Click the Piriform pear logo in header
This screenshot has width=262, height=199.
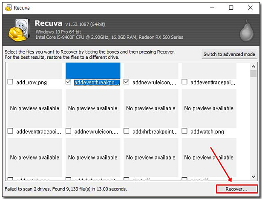pos(247,30)
